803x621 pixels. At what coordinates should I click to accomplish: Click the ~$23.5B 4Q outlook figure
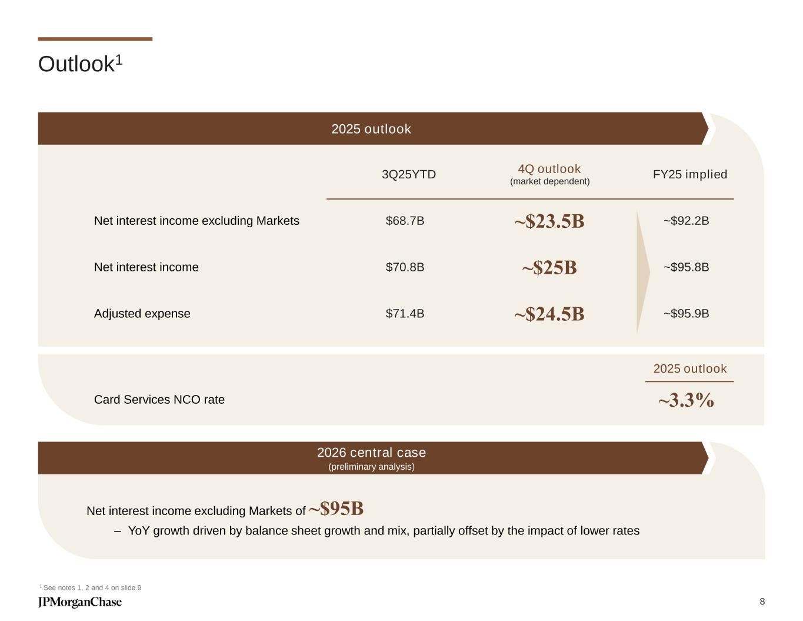pyautogui.click(x=549, y=221)
